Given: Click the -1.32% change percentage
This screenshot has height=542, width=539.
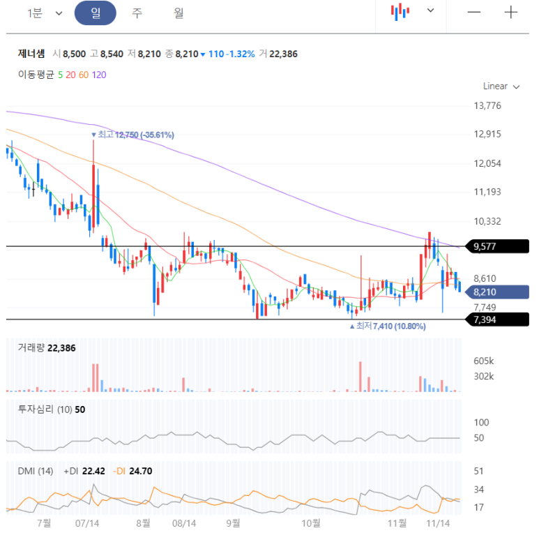Looking at the screenshot, I should (x=241, y=54).
